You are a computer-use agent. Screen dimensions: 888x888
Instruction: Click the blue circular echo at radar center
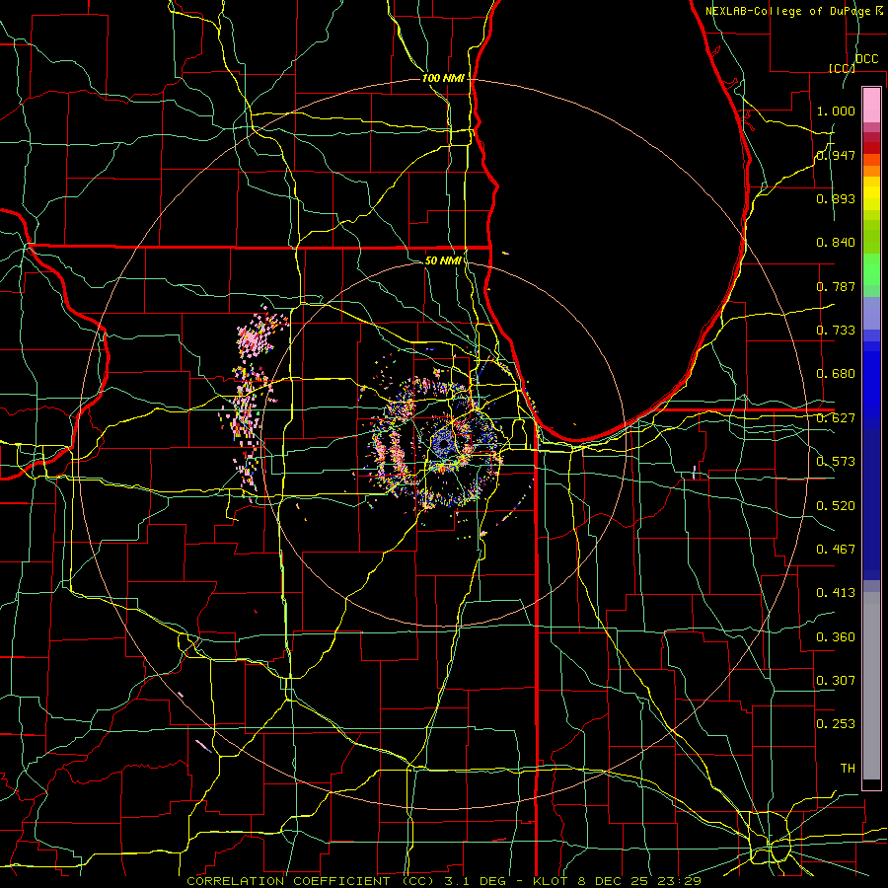[443, 445]
